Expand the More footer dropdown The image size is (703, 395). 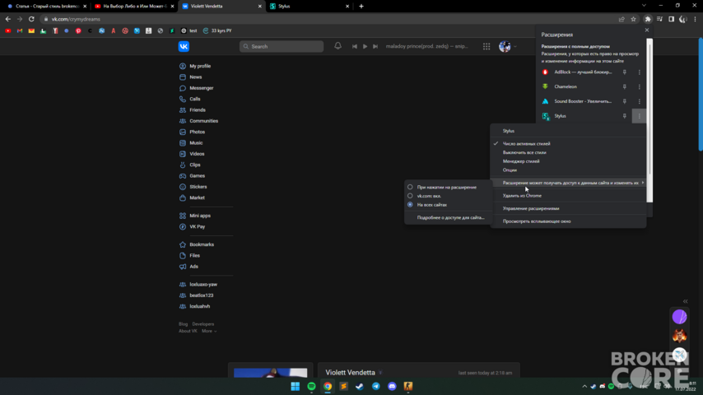pyautogui.click(x=209, y=331)
